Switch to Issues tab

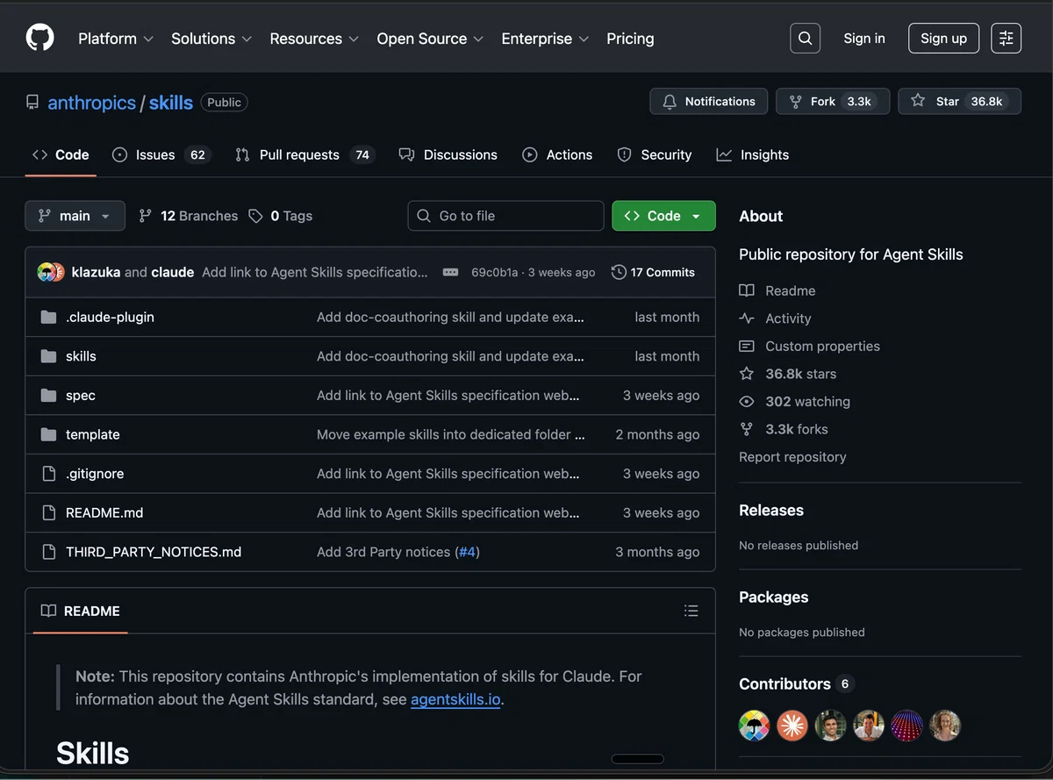(161, 154)
